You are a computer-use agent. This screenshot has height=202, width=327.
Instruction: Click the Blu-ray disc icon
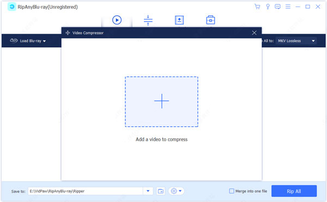14,41
